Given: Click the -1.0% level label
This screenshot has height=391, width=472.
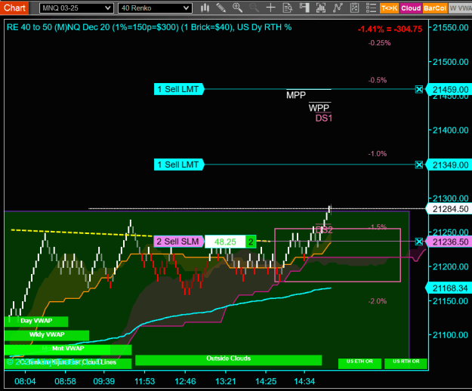Looking at the screenshot, I should [x=378, y=154].
